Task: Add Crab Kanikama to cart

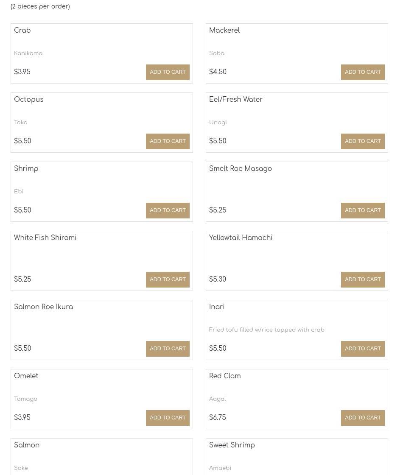Action: pos(168,72)
